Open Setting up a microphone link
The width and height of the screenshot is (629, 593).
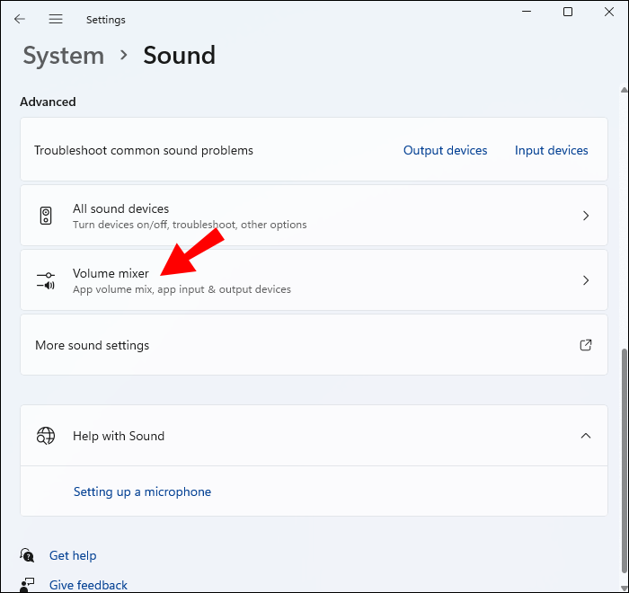(x=142, y=491)
